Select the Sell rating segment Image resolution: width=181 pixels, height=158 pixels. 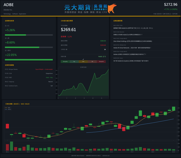92,62
